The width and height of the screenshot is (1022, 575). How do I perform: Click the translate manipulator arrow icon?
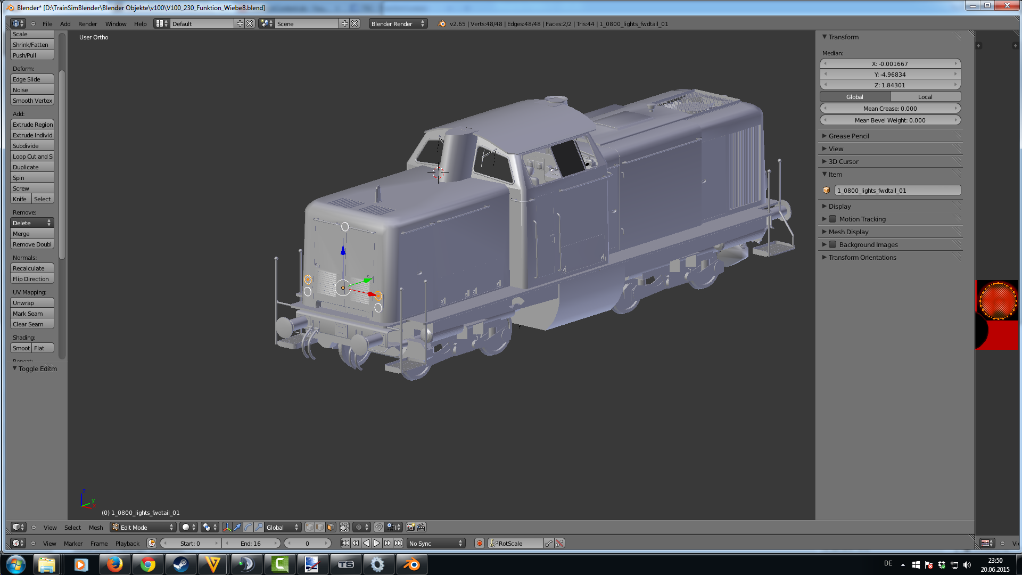click(x=237, y=527)
